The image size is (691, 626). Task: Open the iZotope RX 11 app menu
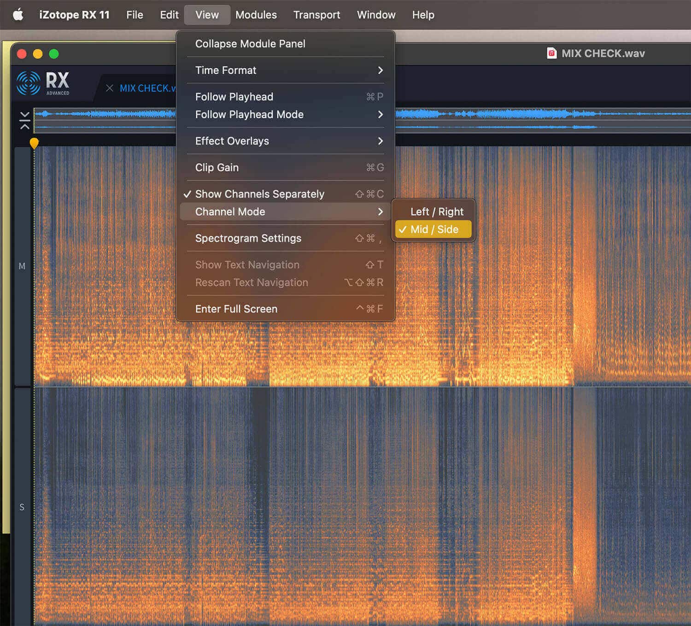pos(74,15)
